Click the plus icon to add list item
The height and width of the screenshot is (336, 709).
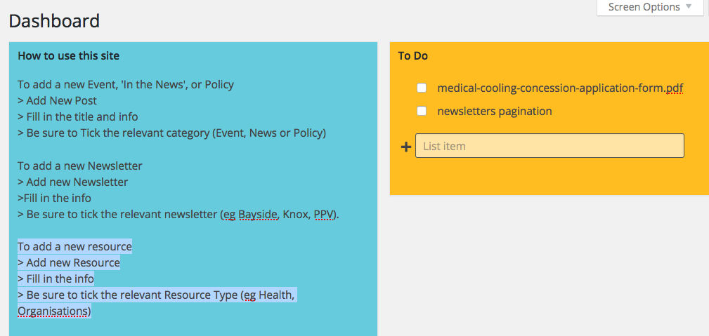[x=405, y=147]
